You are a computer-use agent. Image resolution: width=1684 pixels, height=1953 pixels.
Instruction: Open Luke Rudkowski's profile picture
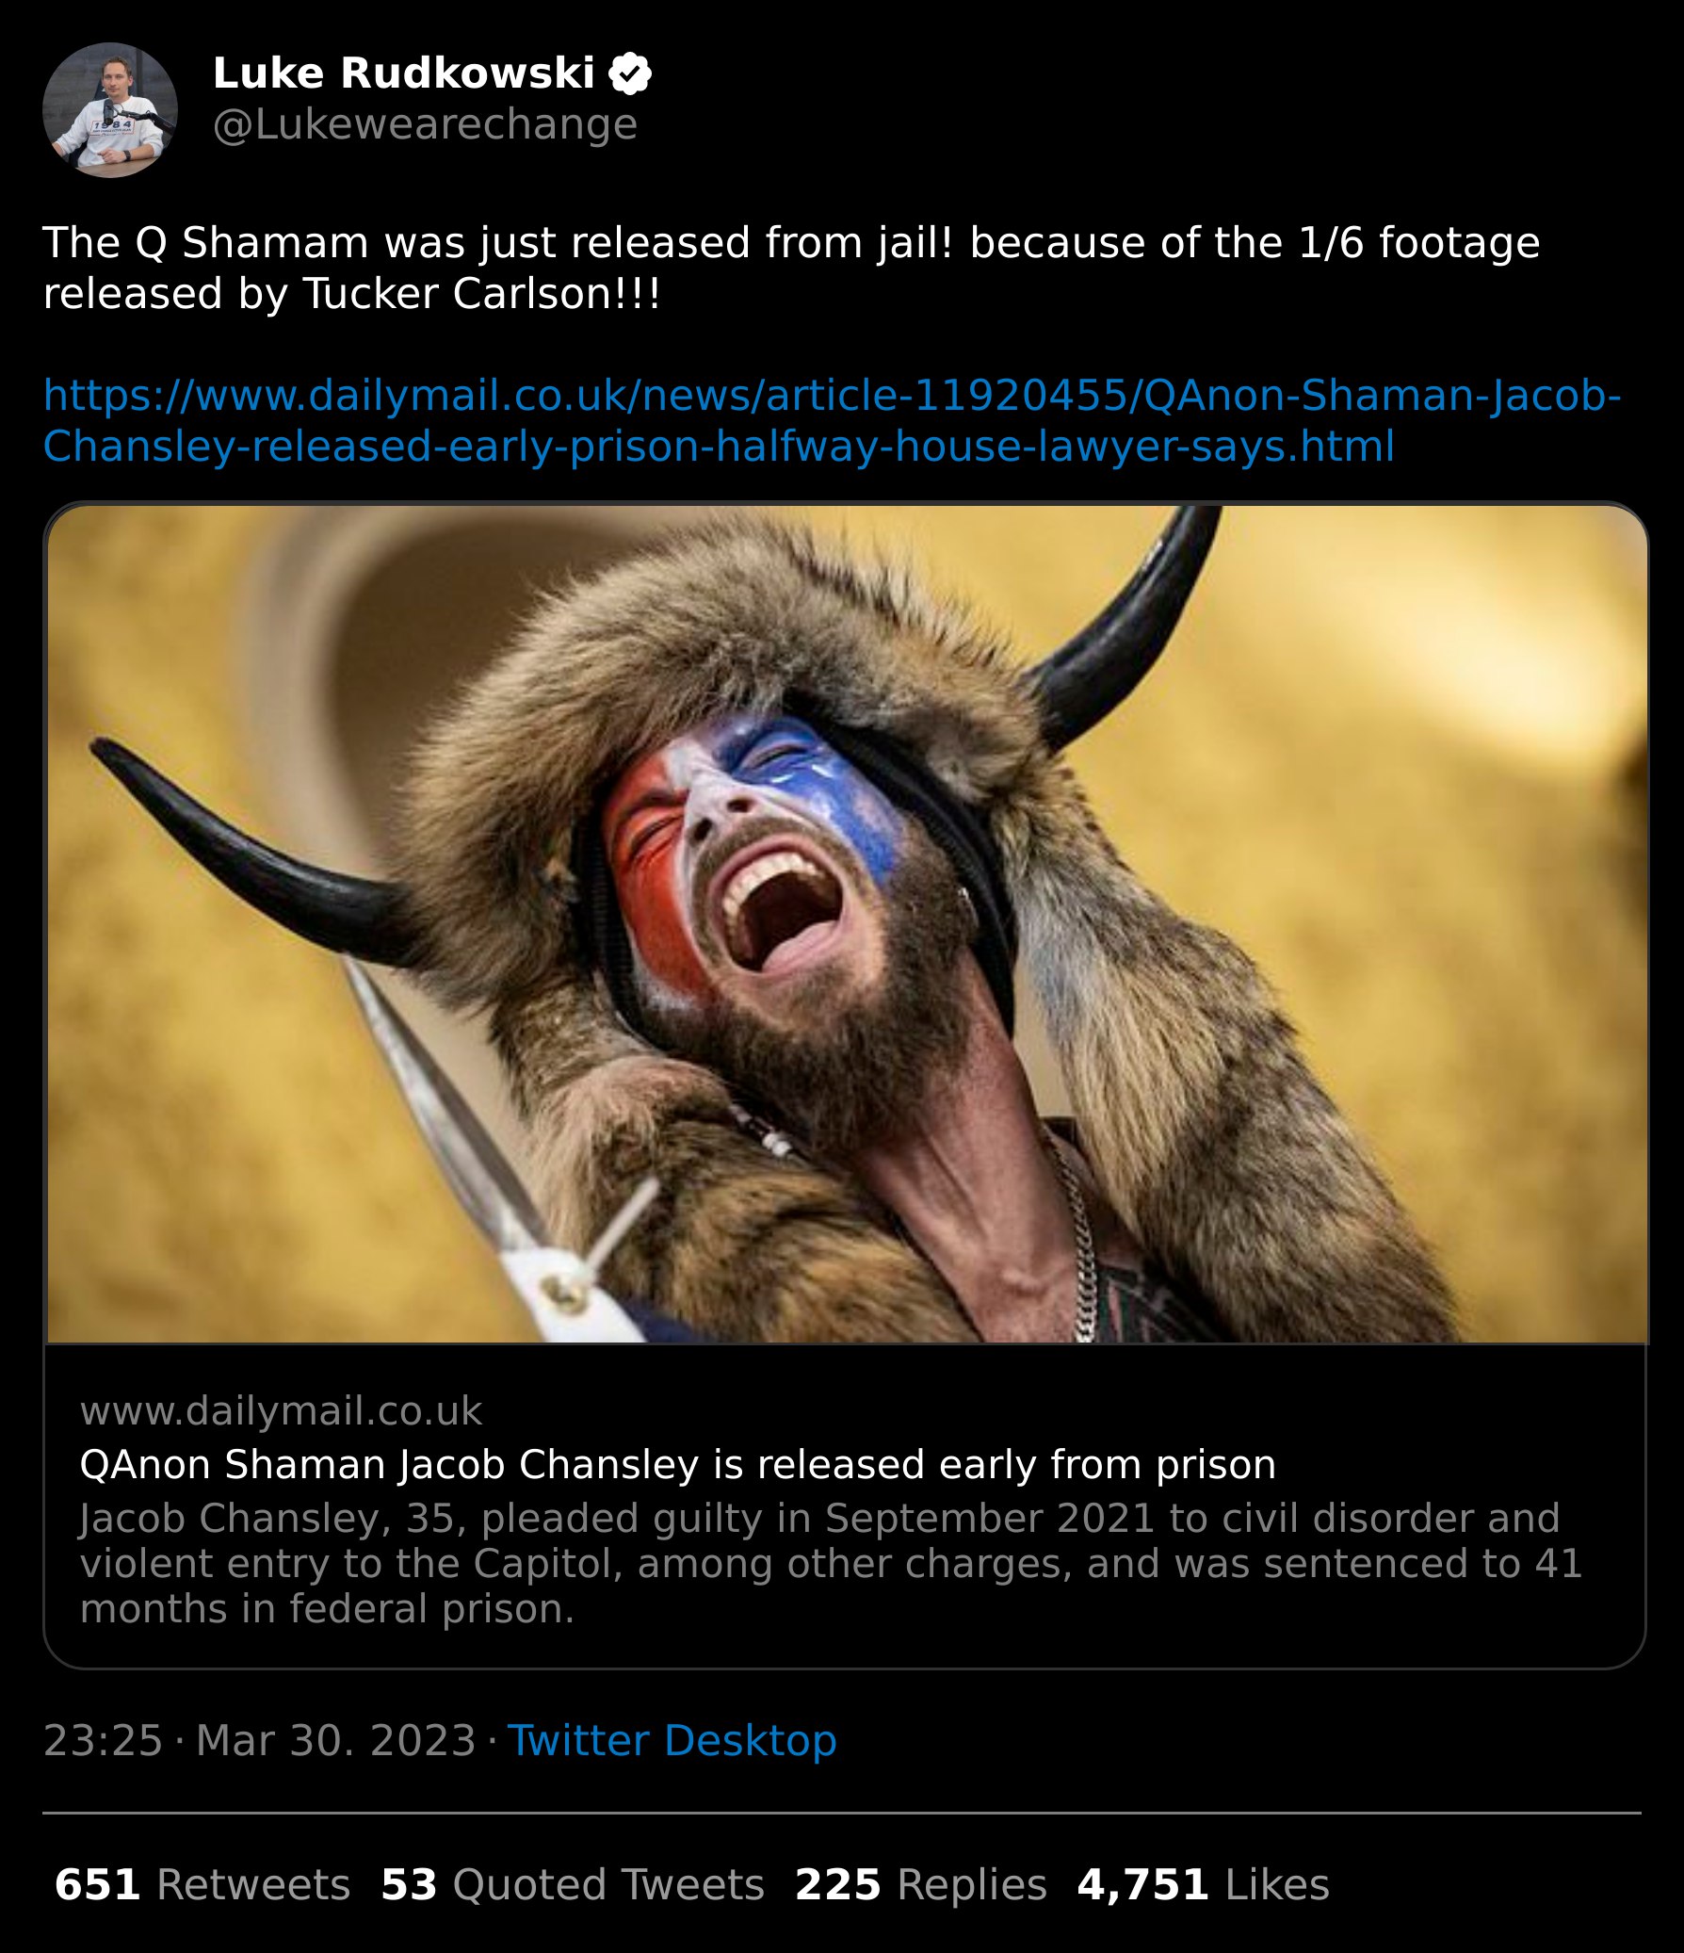tap(110, 110)
